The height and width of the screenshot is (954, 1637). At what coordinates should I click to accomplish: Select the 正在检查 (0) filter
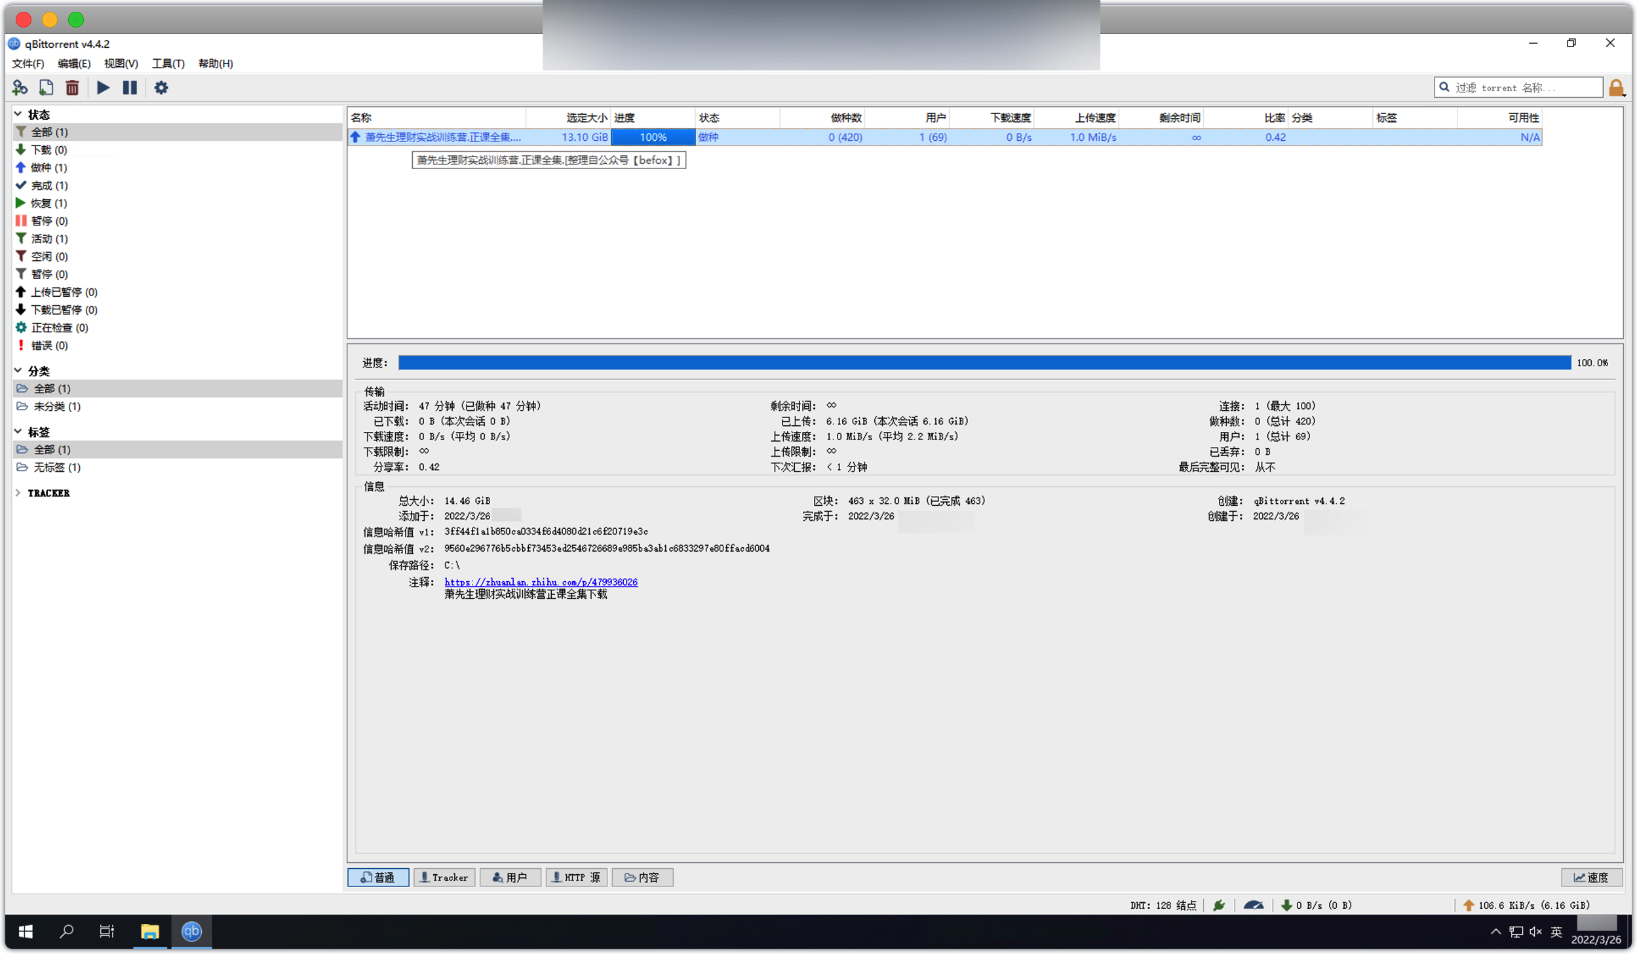[x=178, y=327]
